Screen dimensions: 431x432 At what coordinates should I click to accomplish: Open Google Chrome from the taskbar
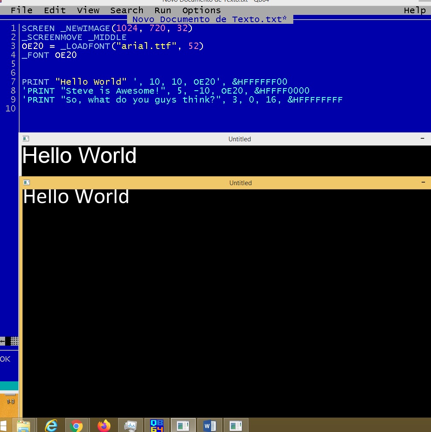tap(77, 425)
